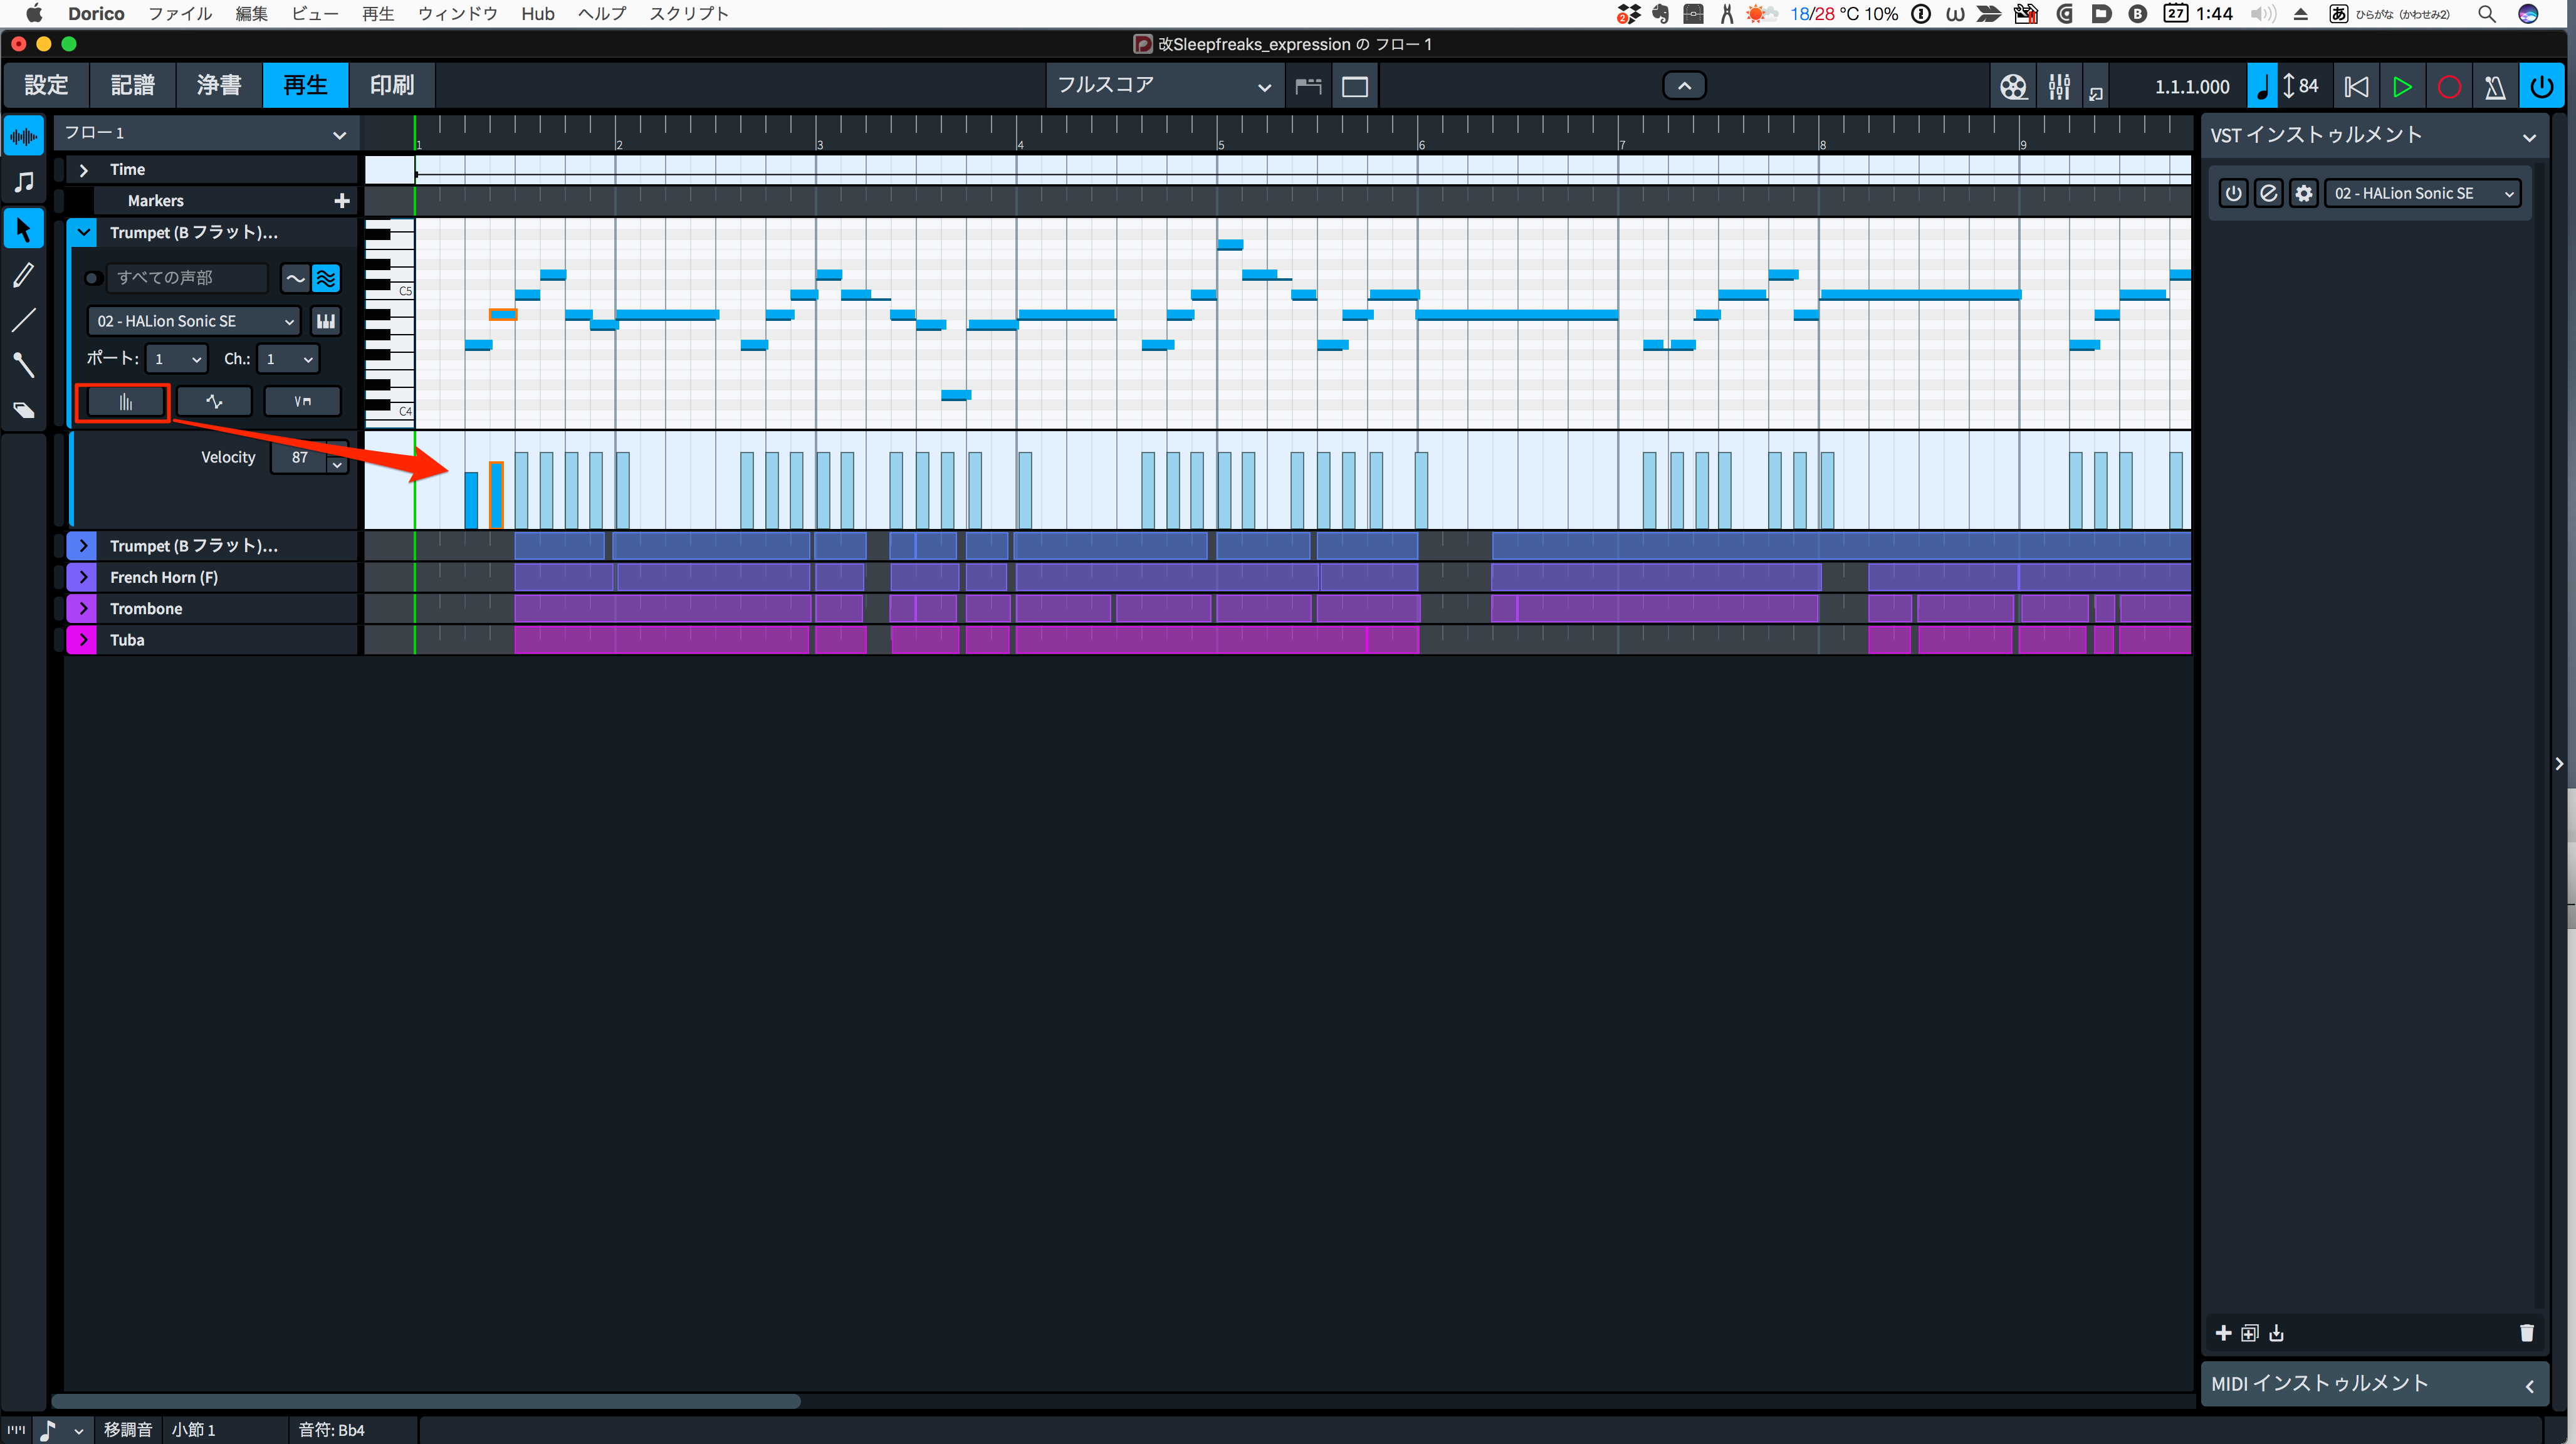
Task: Add a new VST instrument with plus icon
Action: [x=2223, y=1333]
